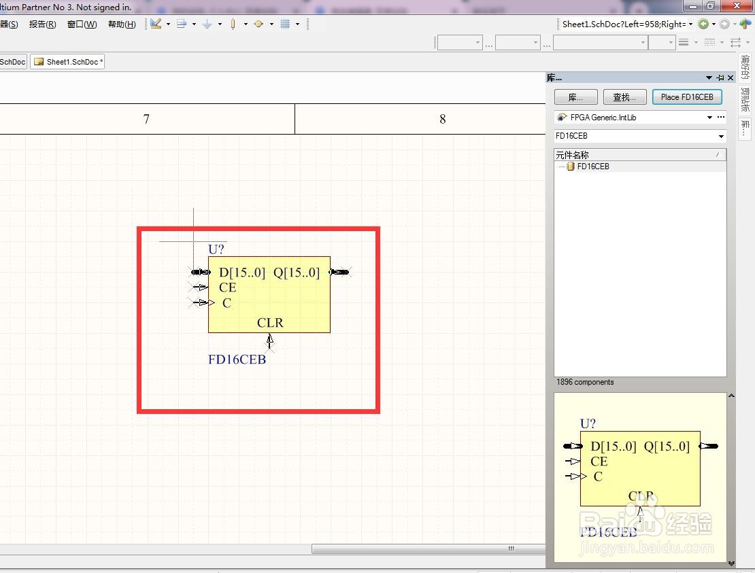Click the Q[15..0] bus output pin
Screen dimensions: 755x573
point(339,273)
